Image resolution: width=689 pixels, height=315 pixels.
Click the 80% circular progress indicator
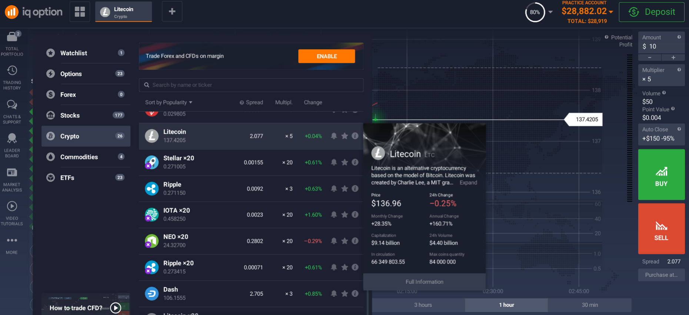[535, 12]
